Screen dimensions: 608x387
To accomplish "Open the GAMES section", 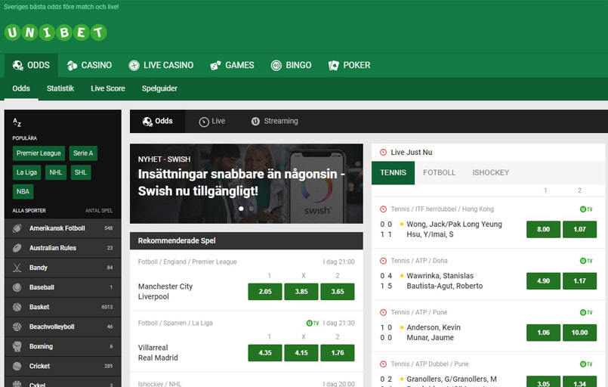I will coord(233,65).
